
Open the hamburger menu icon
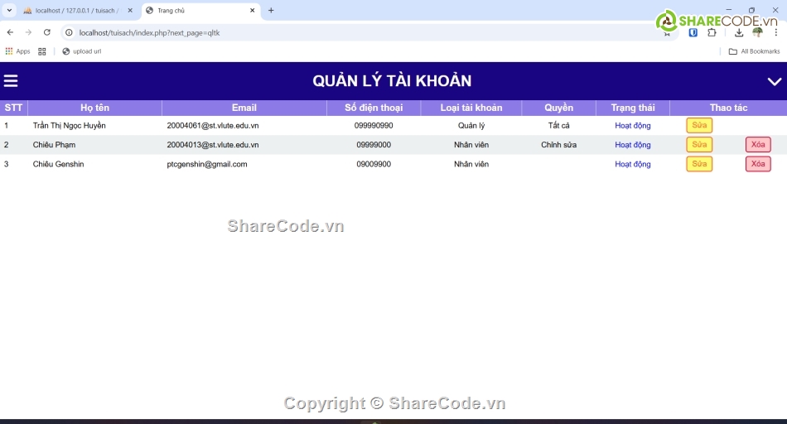pyautogui.click(x=11, y=81)
